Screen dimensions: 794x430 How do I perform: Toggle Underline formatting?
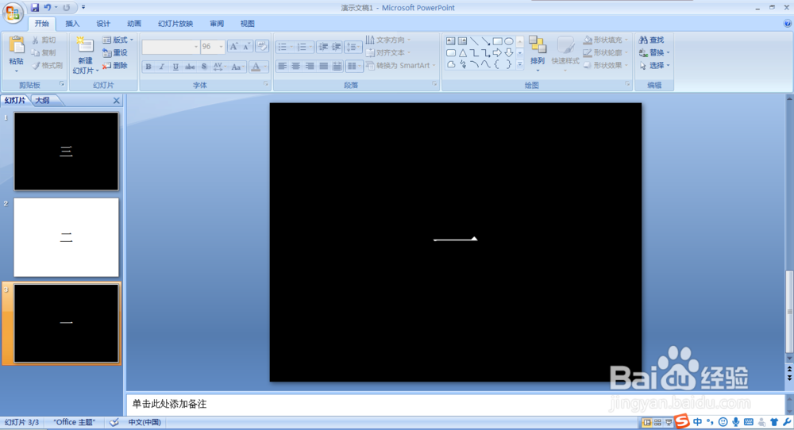(175, 67)
